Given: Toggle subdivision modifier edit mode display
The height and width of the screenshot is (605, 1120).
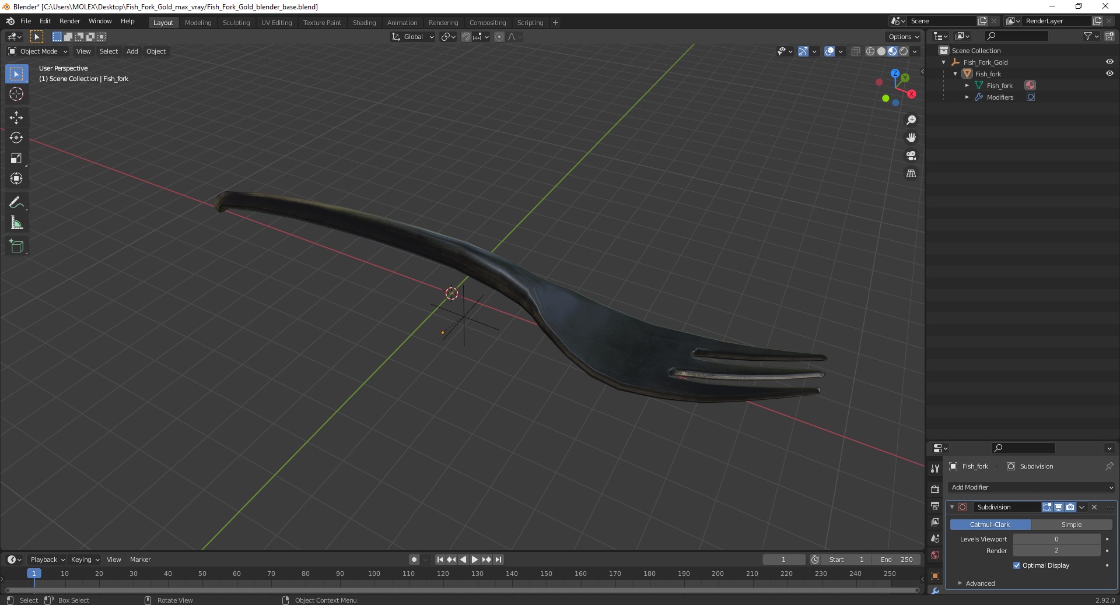Looking at the screenshot, I should pos(1047,507).
